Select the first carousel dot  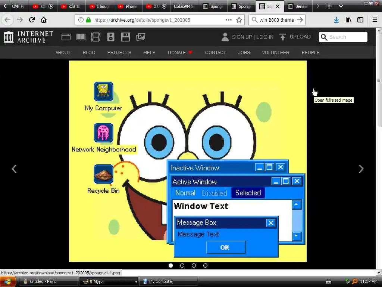pos(170,266)
